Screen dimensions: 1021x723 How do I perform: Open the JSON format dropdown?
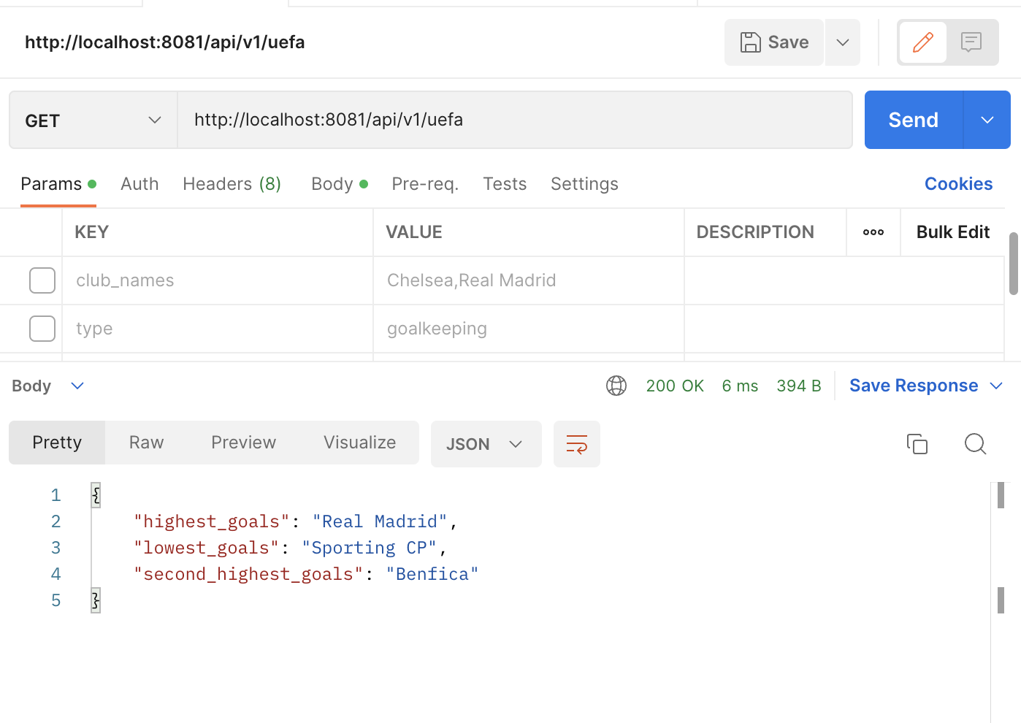pyautogui.click(x=486, y=443)
